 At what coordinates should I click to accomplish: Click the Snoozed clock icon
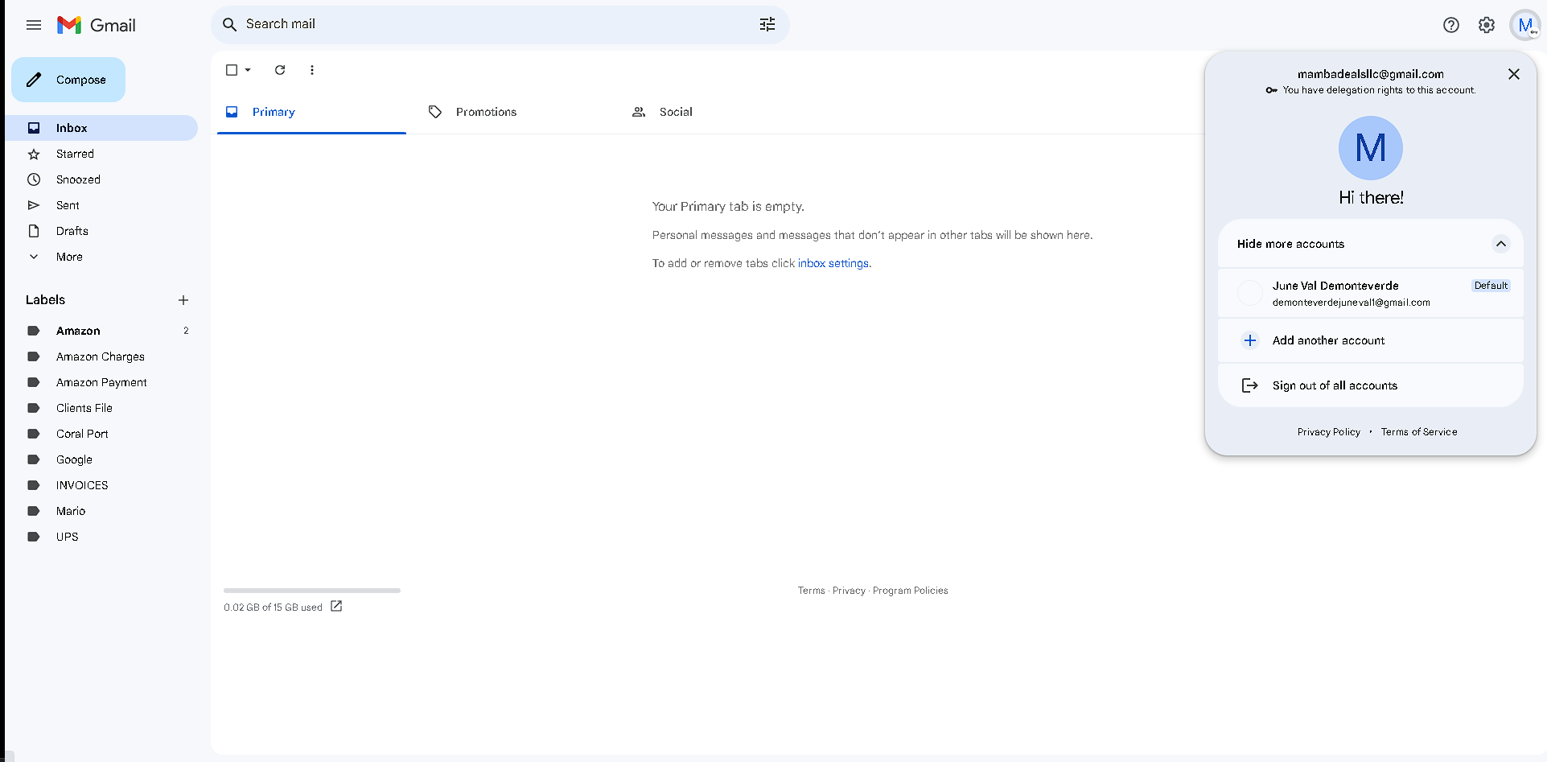click(34, 179)
